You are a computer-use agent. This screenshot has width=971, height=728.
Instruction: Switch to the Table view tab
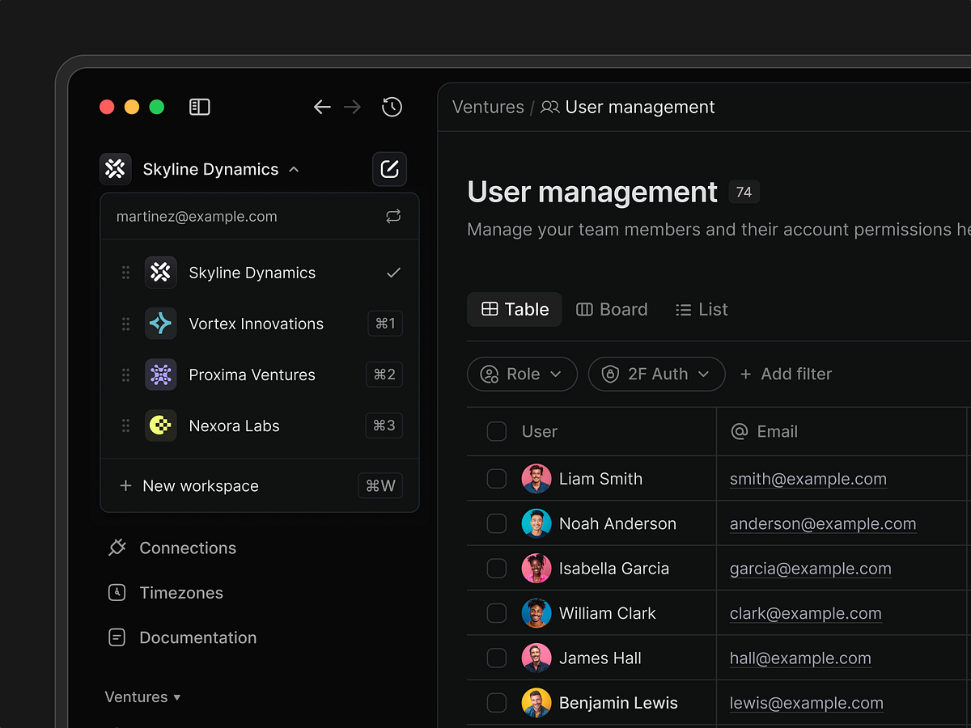pos(515,309)
